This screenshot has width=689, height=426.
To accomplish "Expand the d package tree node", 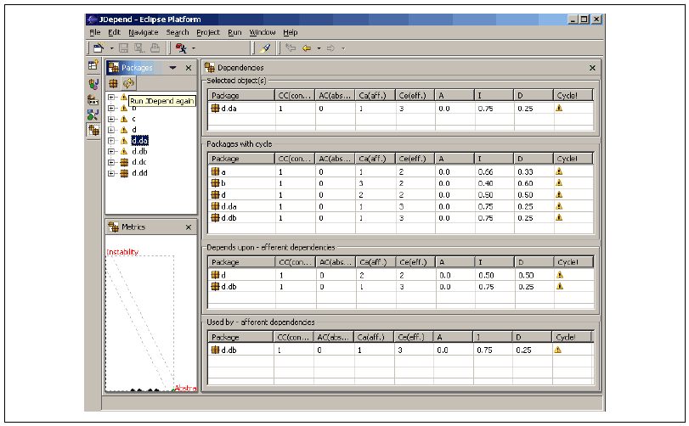I will point(111,130).
